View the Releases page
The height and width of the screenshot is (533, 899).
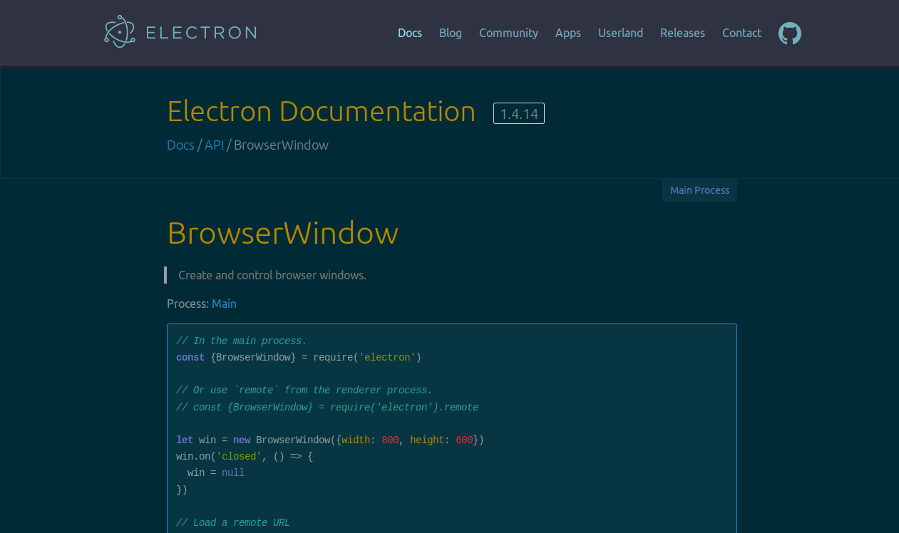[682, 33]
